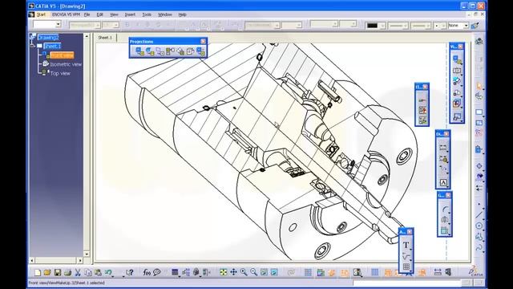This screenshot has height=289, width=513.
Task: Open the leftmost style combo box
Action: (47, 24)
